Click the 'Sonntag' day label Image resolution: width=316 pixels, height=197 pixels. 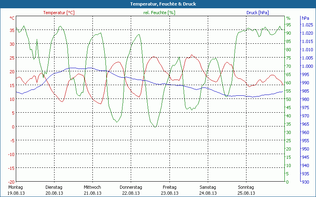(x=246, y=187)
